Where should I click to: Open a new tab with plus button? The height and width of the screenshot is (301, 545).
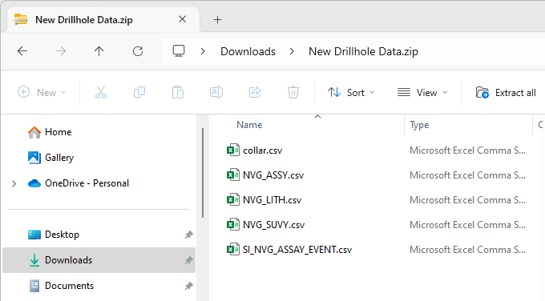(217, 20)
